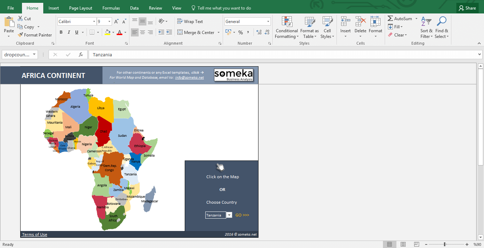Toggle Bold formatting
This screenshot has height=248, width=484.
(61, 32)
